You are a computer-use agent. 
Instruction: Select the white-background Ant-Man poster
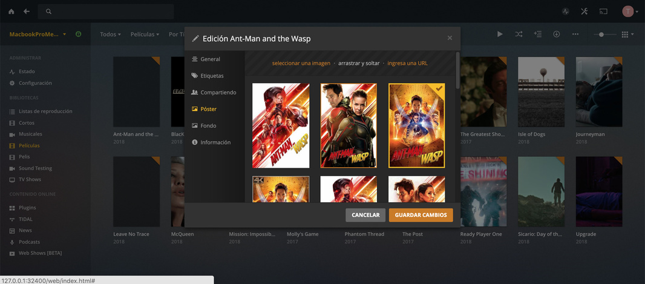click(x=281, y=125)
